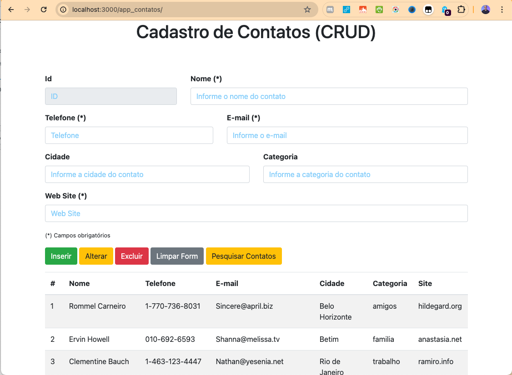Click the back navigation arrow
The height and width of the screenshot is (375, 512).
(11, 9)
